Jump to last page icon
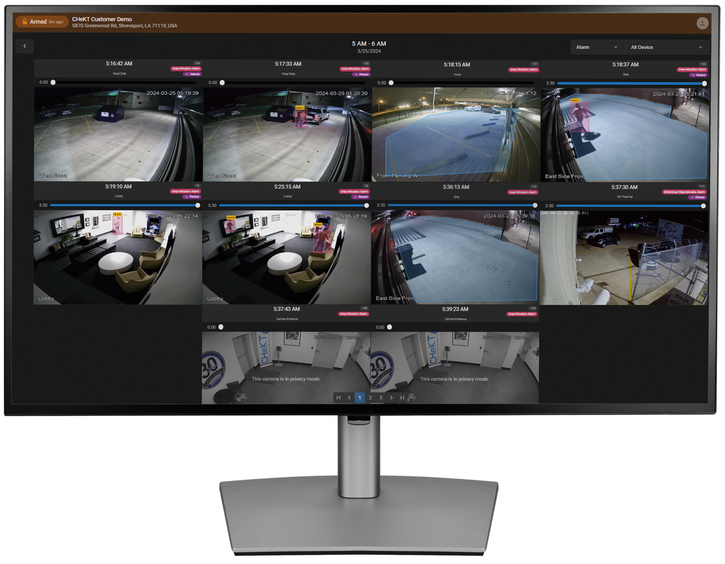725x564 pixels. [402, 397]
